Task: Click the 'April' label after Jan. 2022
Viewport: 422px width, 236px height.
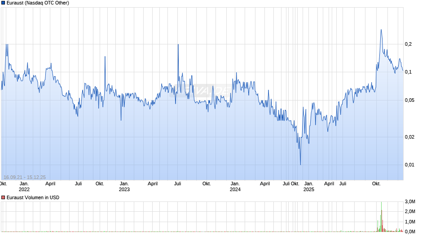Action: (x=50, y=184)
